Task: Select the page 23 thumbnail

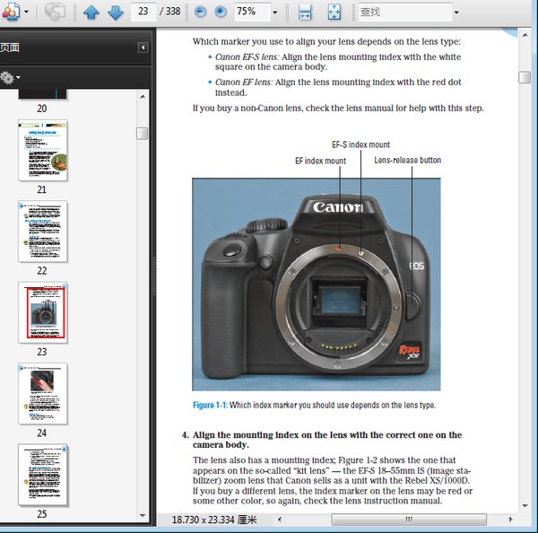Action: (42, 312)
